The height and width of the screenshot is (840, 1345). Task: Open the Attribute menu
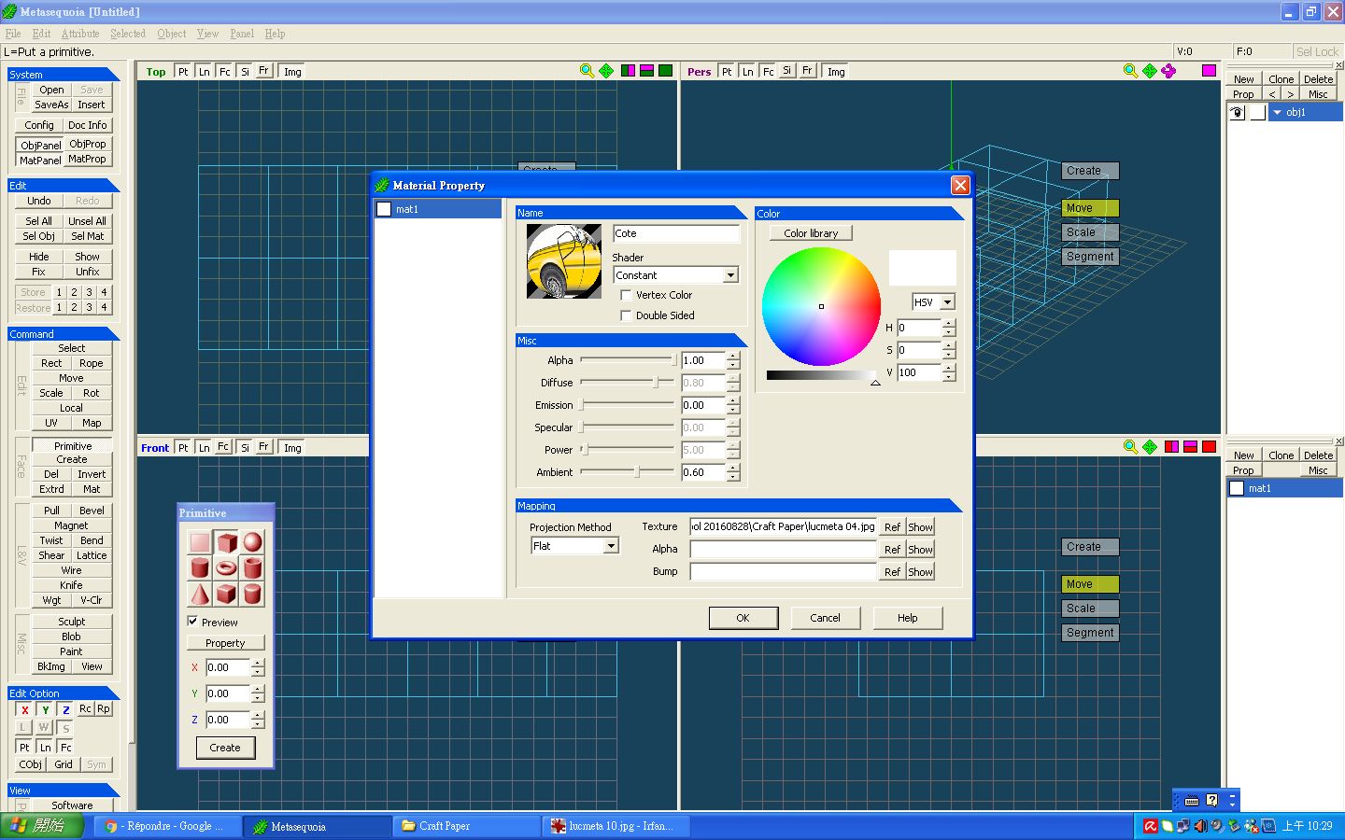[80, 34]
